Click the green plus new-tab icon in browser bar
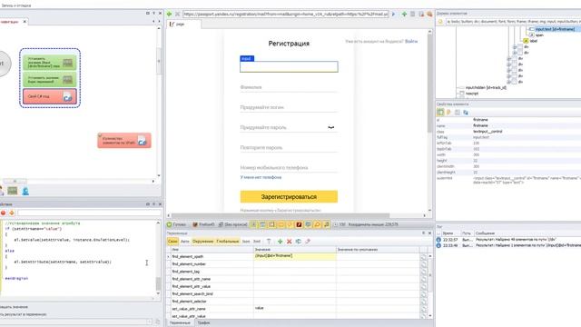Screen dimensions: 581x327 point(404,15)
